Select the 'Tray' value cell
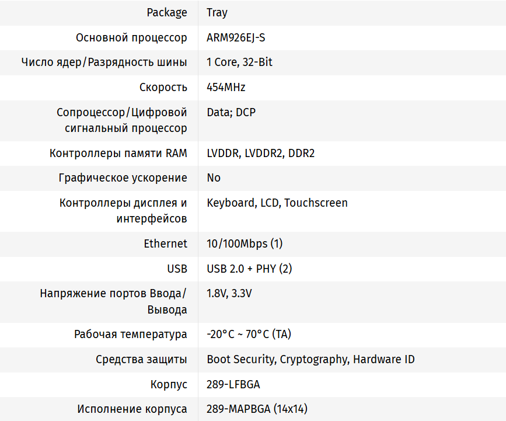 217,12
